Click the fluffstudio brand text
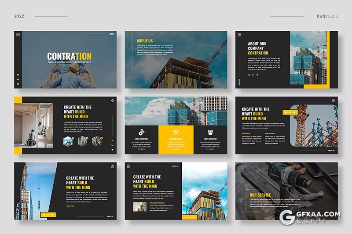This screenshot has height=234, width=352. pyautogui.click(x=327, y=16)
